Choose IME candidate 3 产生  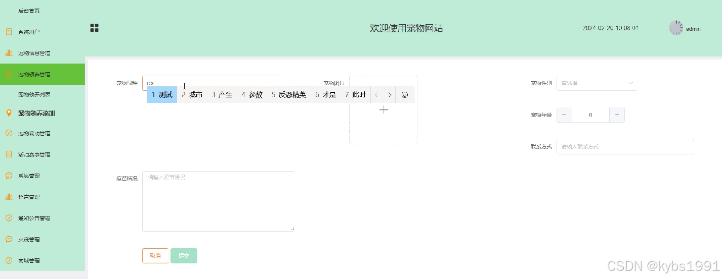(222, 94)
